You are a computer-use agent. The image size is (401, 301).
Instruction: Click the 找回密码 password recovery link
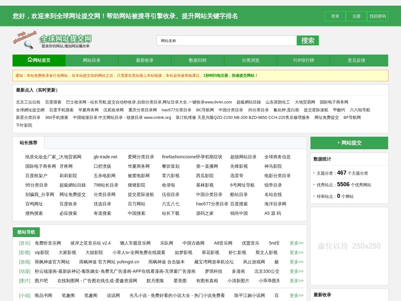(x=378, y=16)
